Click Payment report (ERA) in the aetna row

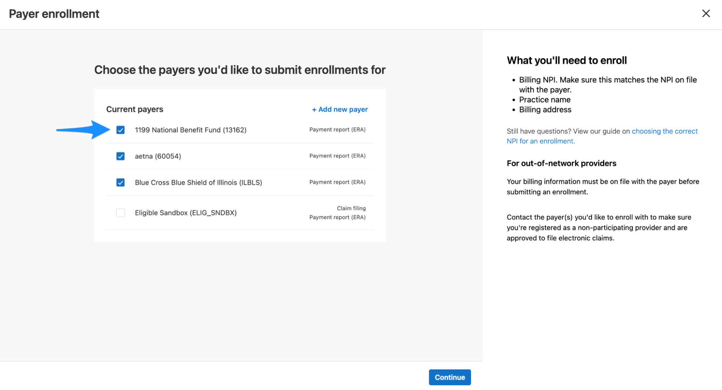(x=337, y=156)
